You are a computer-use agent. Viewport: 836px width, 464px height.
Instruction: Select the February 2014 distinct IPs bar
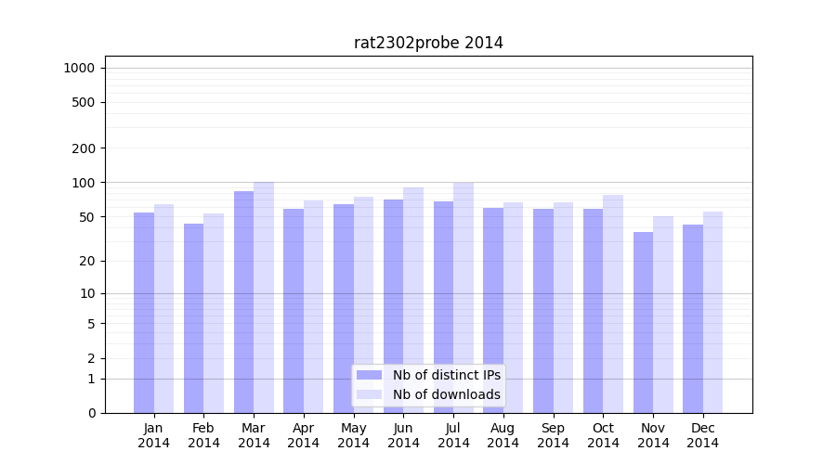coord(193,318)
